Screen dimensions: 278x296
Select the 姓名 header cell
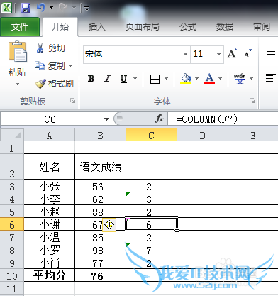pos(50,167)
